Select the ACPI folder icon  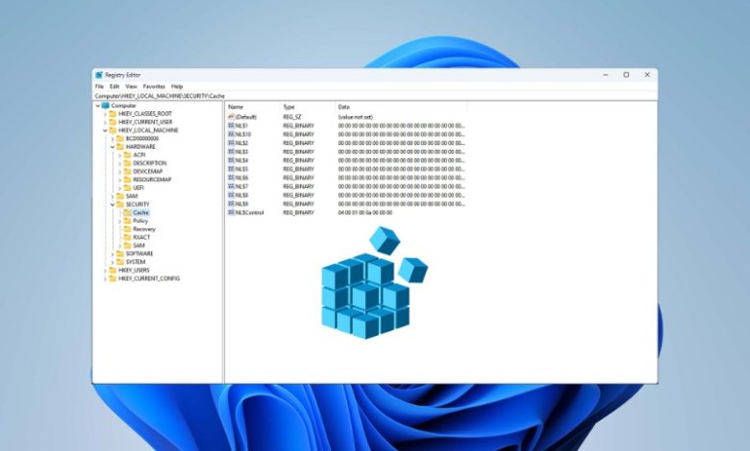point(127,154)
